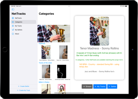Click the status bar time and date
Image resolution: width=138 pixels, height=99 pixels.
16,6
